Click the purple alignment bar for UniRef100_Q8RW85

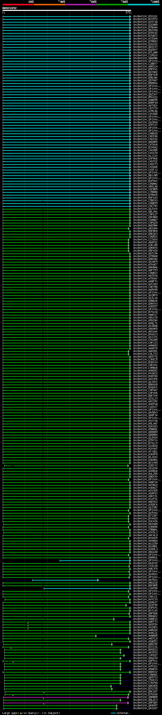[67, 697]
